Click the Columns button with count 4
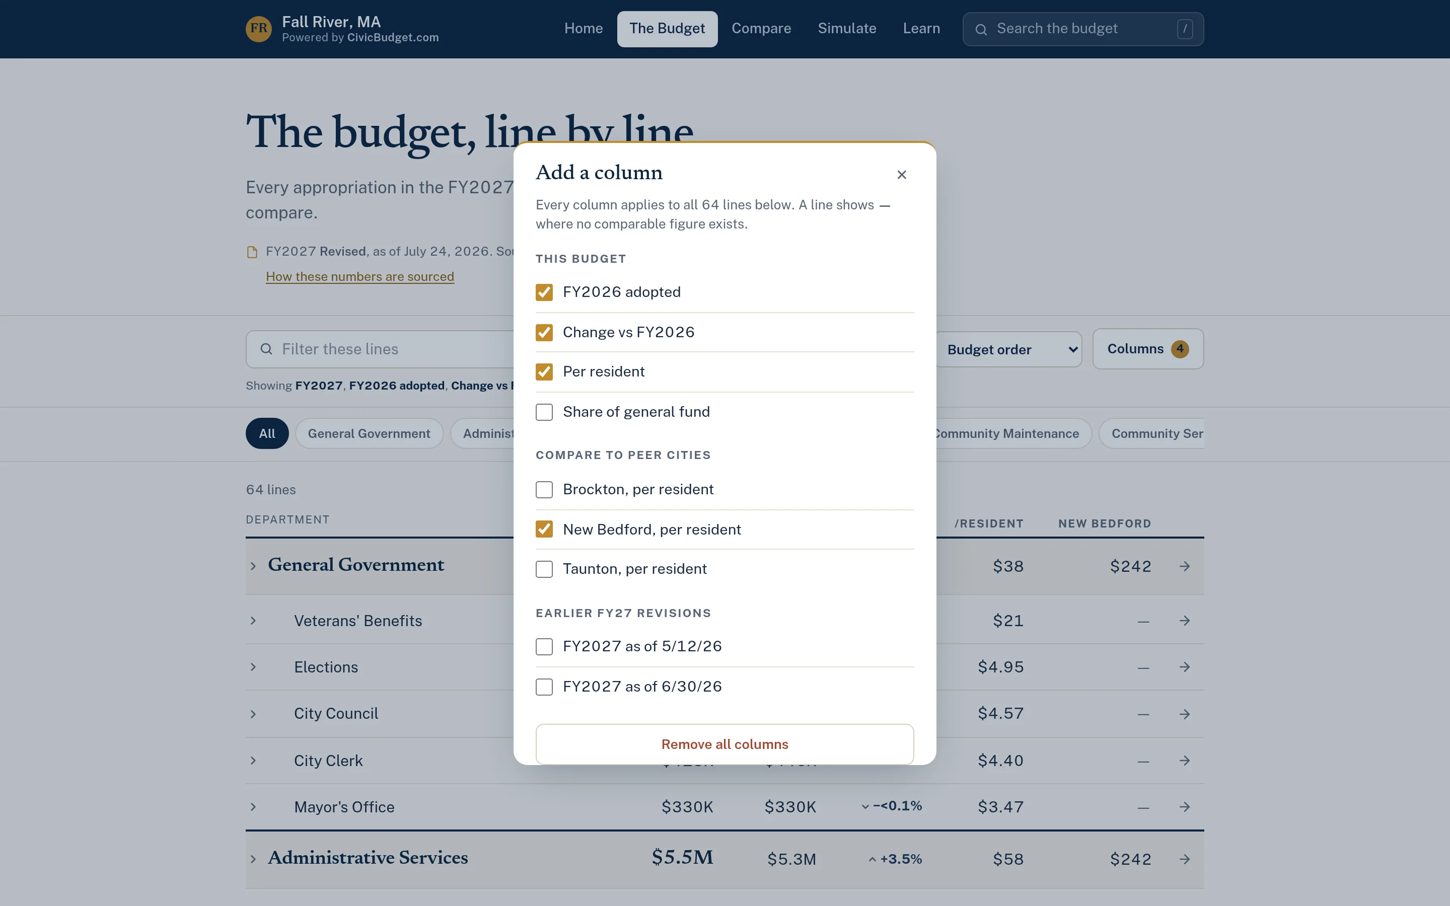The width and height of the screenshot is (1450, 906). click(1147, 349)
